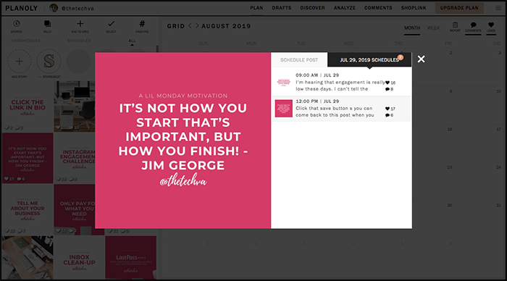507x281 pixels.
Task: Open the Inbox Clean-Up post
Action: click(79, 257)
